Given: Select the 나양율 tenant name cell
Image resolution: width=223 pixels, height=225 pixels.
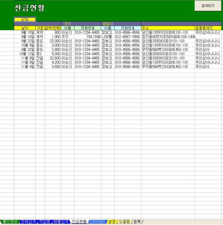Looking at the screenshot, I should 108,37.
